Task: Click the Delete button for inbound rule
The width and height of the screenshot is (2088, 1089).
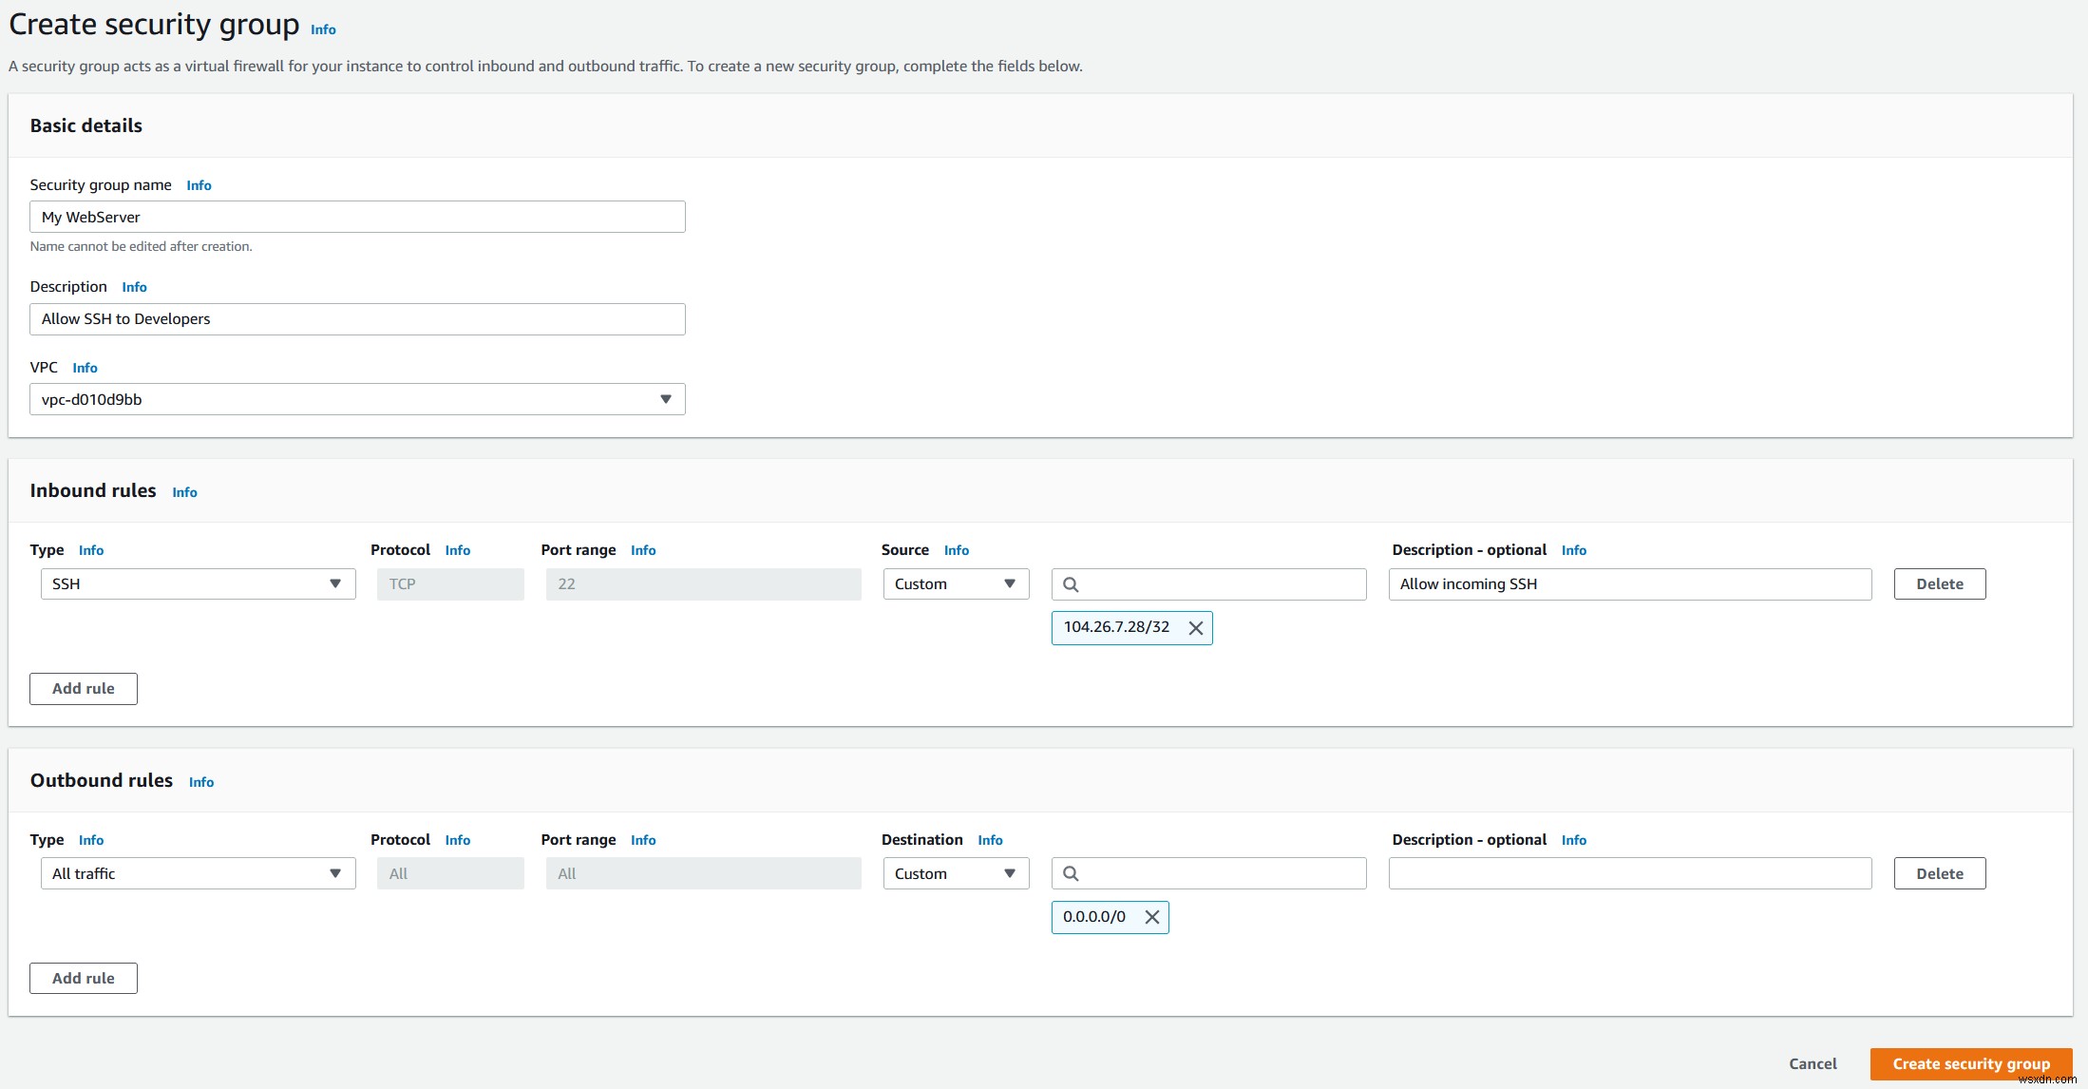Action: pos(1940,583)
